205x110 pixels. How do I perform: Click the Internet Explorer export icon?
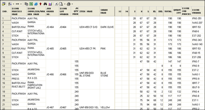pos(36,4)
